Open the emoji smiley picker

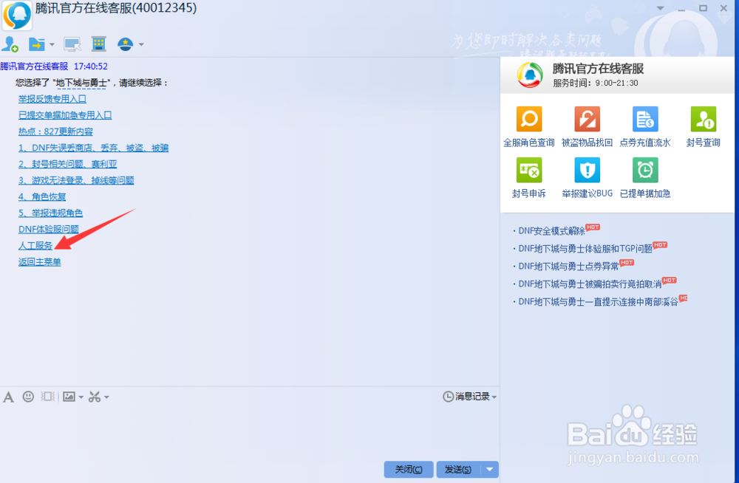tap(28, 397)
